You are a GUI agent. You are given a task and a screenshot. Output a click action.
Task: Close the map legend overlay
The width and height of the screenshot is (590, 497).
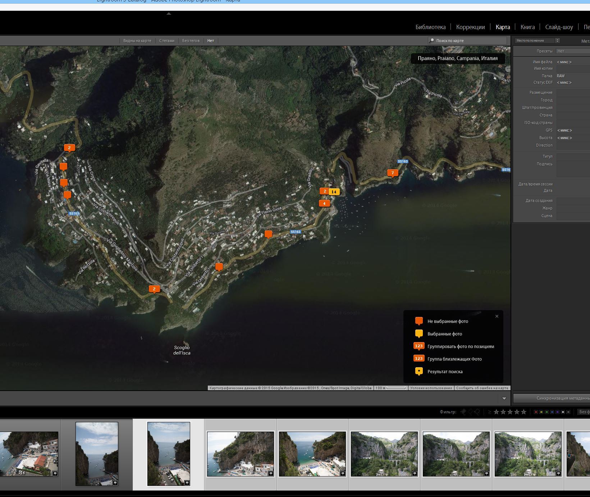[497, 316]
